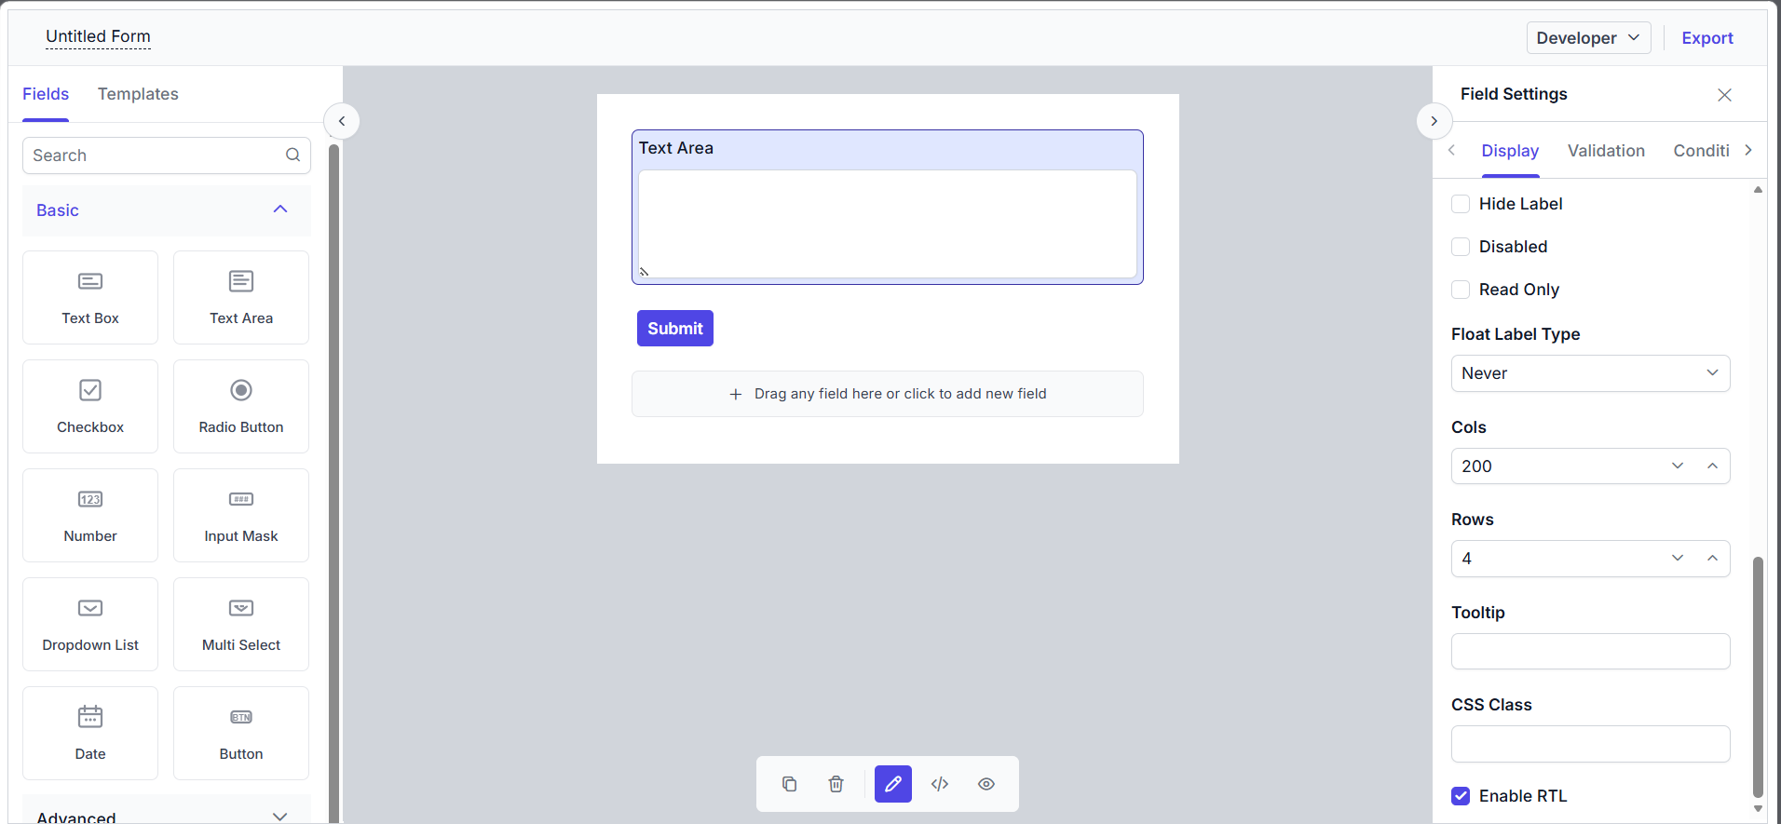The width and height of the screenshot is (1781, 824).
Task: Add a Date field
Action: pos(90,733)
